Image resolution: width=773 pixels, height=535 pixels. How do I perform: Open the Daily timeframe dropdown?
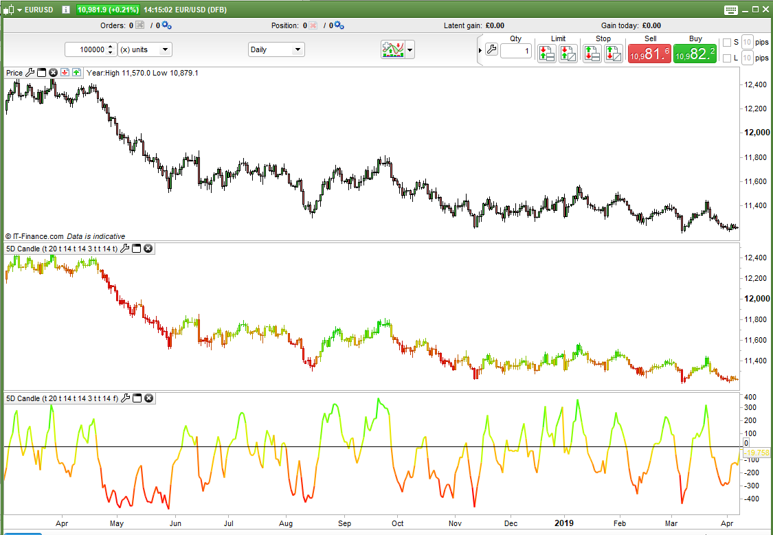[x=276, y=49]
